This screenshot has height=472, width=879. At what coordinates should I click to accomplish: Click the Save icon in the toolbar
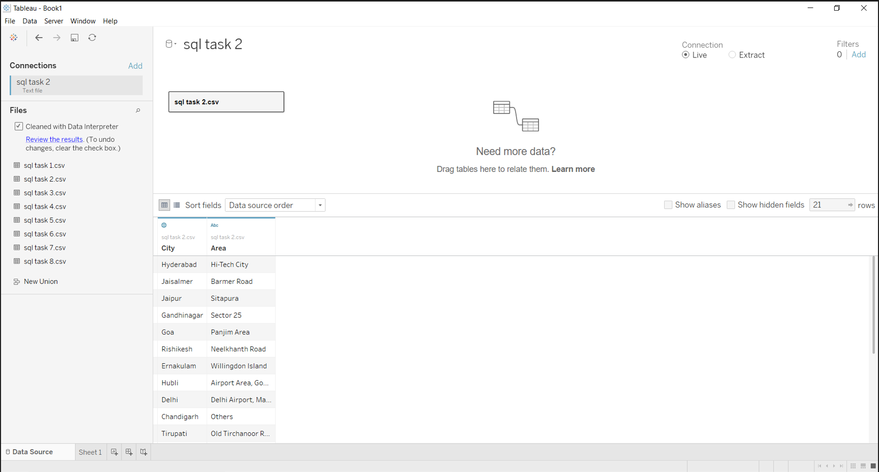[x=74, y=37]
